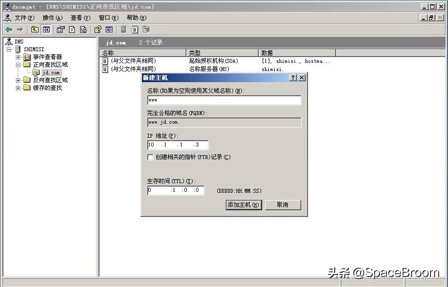The width and height of the screenshot is (448, 287).
Task: Click inside the IP 地址 input field
Action: coord(178,144)
